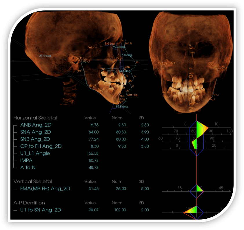The image size is (244, 230).
Task: Click the SN line label on lateral view
Action: (110, 44)
